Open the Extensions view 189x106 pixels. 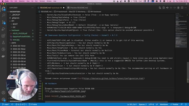3,36
